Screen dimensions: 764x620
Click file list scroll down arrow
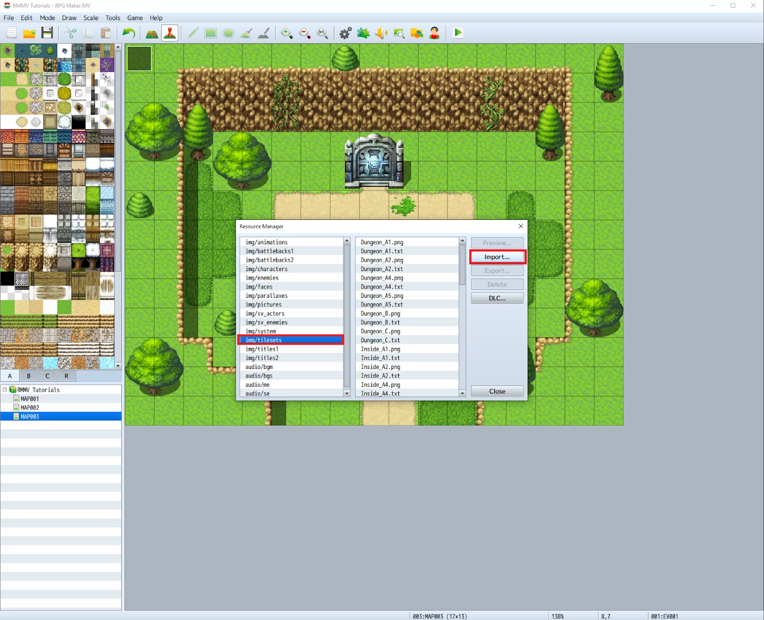click(x=462, y=393)
